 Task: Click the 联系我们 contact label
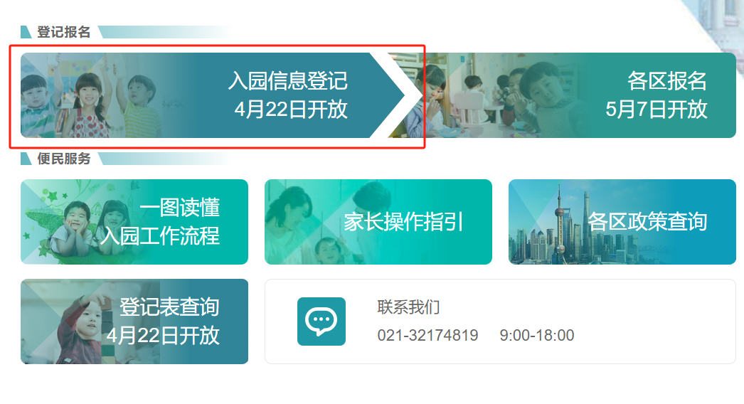pos(408,307)
